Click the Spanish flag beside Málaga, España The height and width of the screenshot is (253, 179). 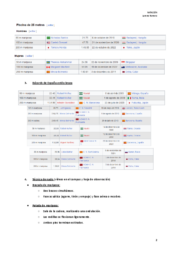click(129, 93)
